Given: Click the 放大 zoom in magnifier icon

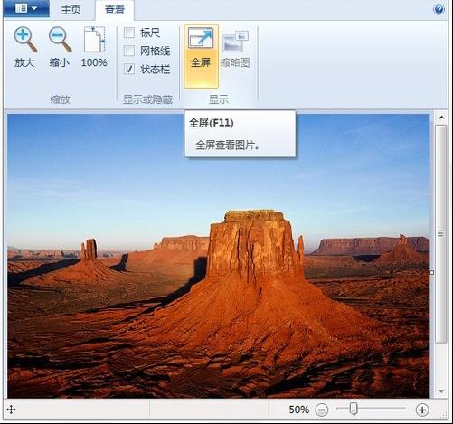Looking at the screenshot, I should (25, 40).
